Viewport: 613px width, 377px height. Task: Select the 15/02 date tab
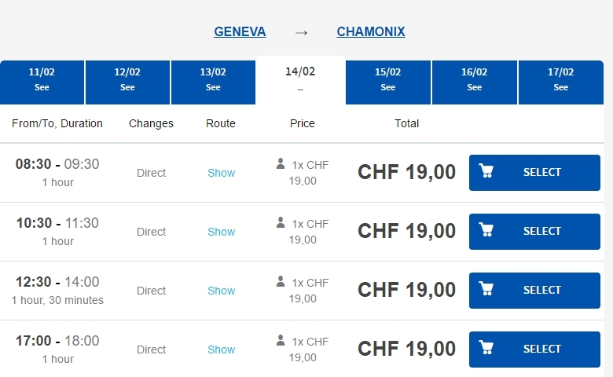387,82
